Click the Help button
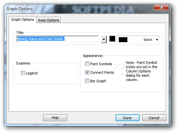 point(55,118)
